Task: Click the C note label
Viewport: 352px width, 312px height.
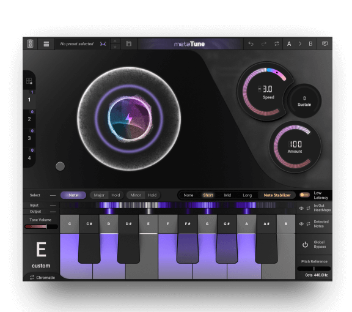Action: (x=70, y=224)
